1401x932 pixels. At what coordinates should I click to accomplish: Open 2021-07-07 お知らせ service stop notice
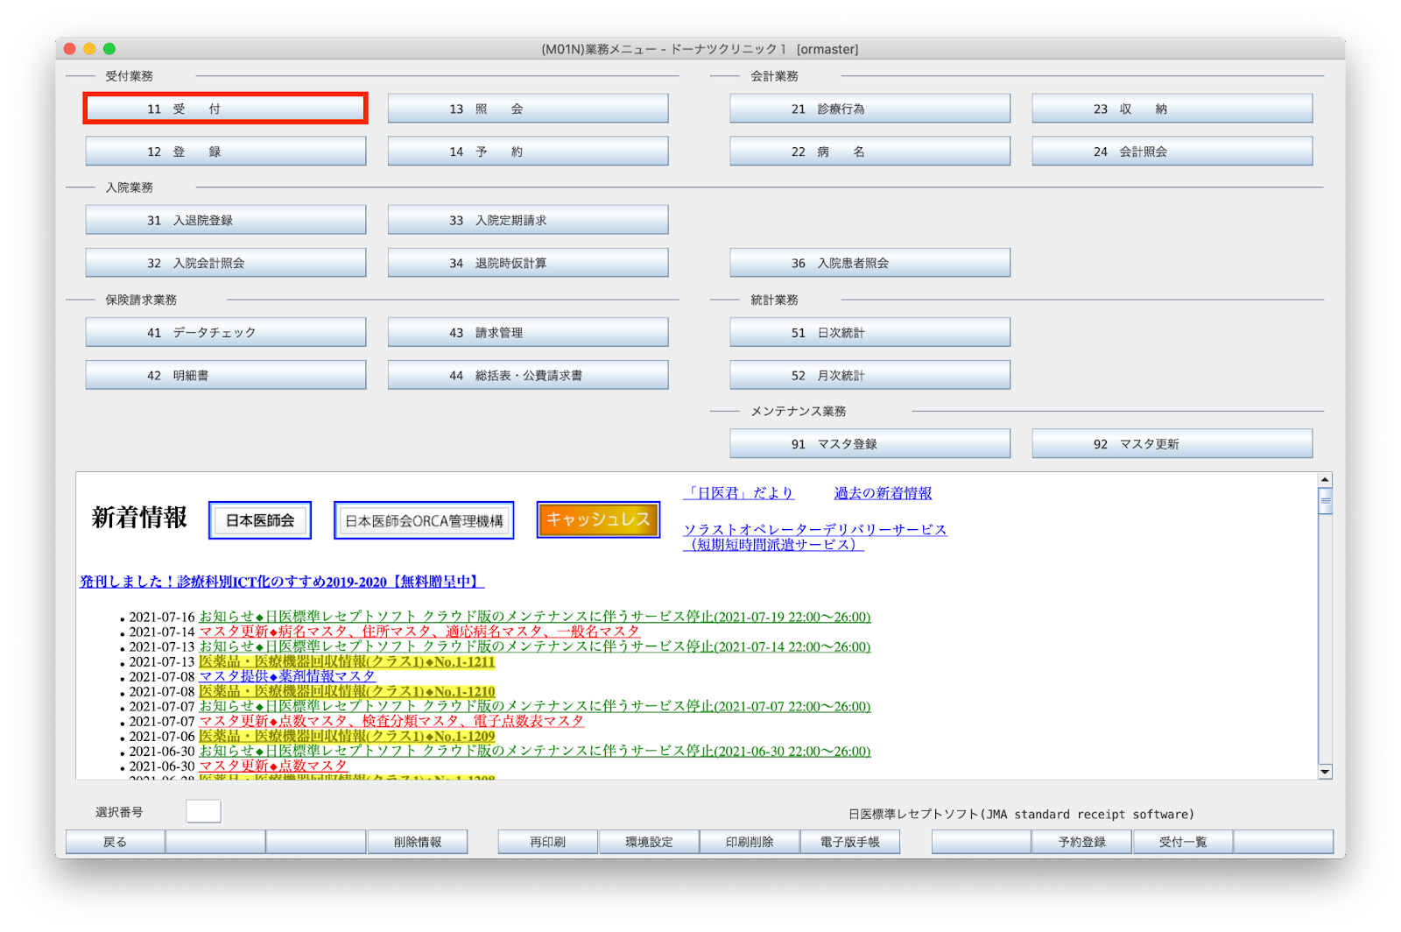(x=535, y=706)
